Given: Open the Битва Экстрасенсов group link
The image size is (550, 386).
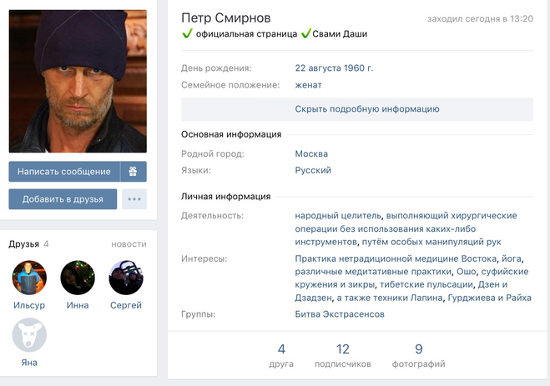Looking at the screenshot, I should (x=340, y=314).
